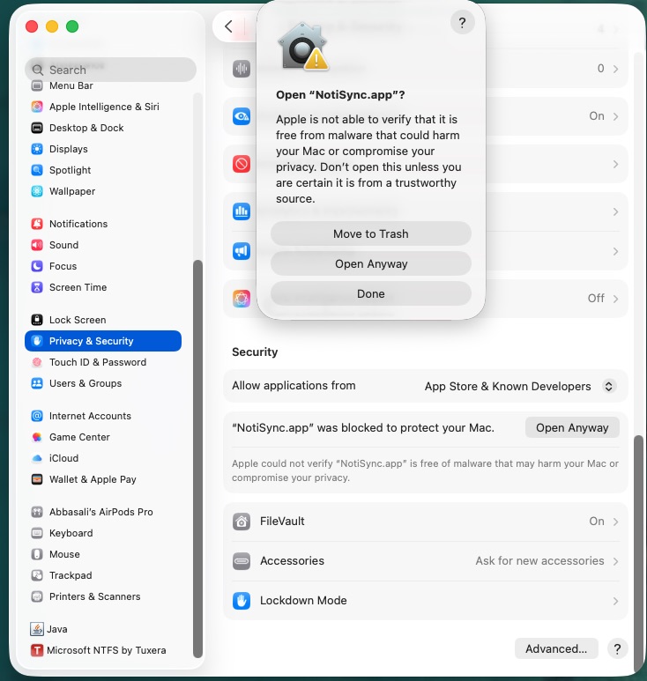Open the chevron on the megaphone row
Screen dimensions: 647x681
click(615, 251)
